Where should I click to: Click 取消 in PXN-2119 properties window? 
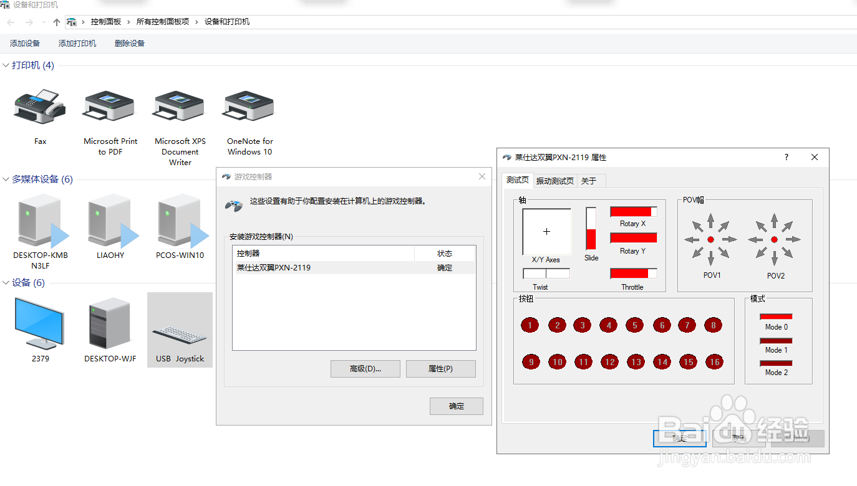click(x=739, y=438)
